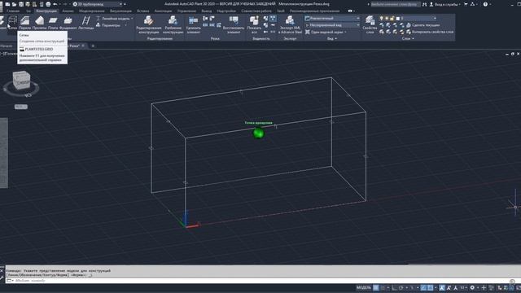This screenshot has width=521, height=293.
Task: Select the Сетка (grid) tool in the ribbon
Action: click(12, 23)
